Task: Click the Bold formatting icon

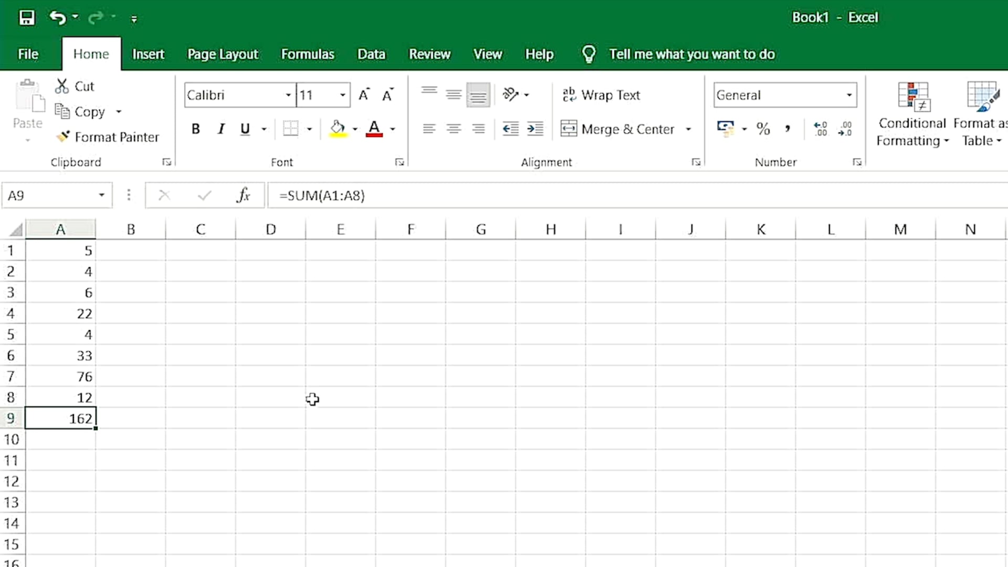Action: tap(196, 130)
